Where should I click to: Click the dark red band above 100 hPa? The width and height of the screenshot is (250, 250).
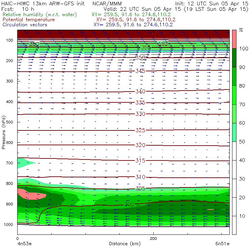(123, 34)
